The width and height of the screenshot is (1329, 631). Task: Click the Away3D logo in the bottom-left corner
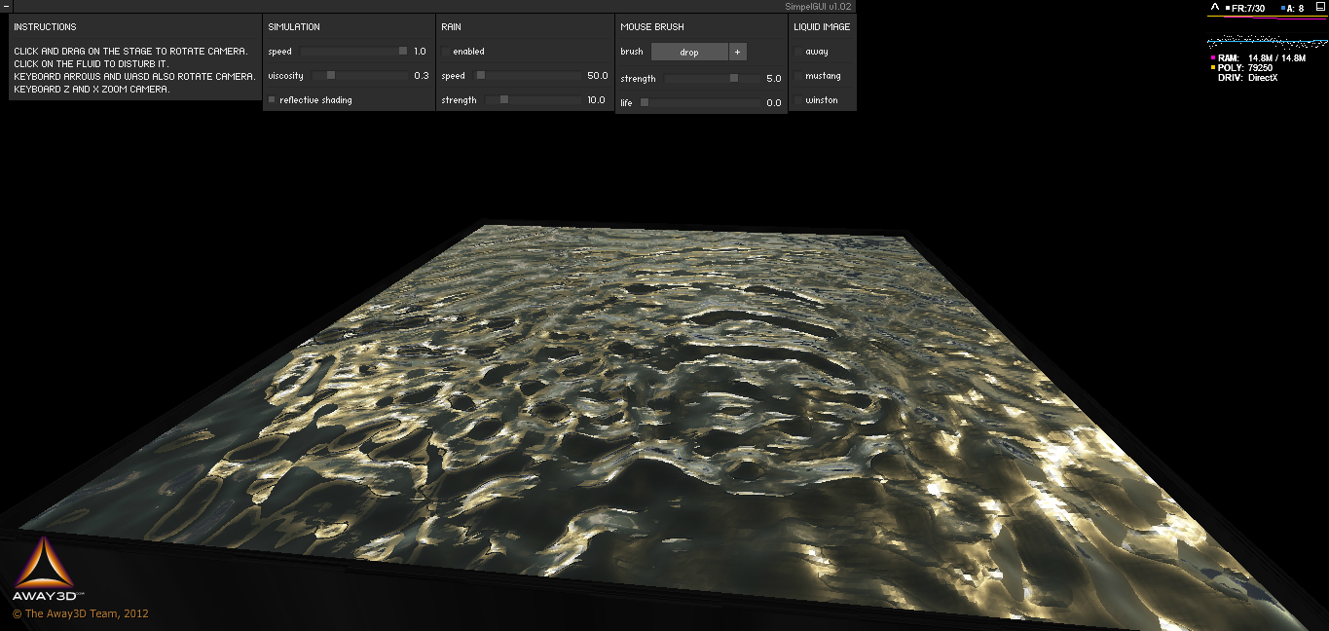[x=49, y=569]
